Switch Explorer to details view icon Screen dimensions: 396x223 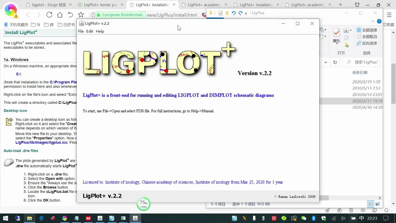click(370, 204)
